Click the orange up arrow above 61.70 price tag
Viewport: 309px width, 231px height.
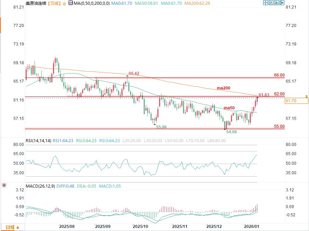pyautogui.click(x=307, y=96)
